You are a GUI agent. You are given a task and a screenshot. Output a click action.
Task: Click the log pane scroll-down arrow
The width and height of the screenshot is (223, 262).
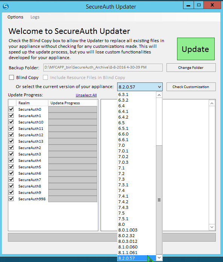coord(212,227)
